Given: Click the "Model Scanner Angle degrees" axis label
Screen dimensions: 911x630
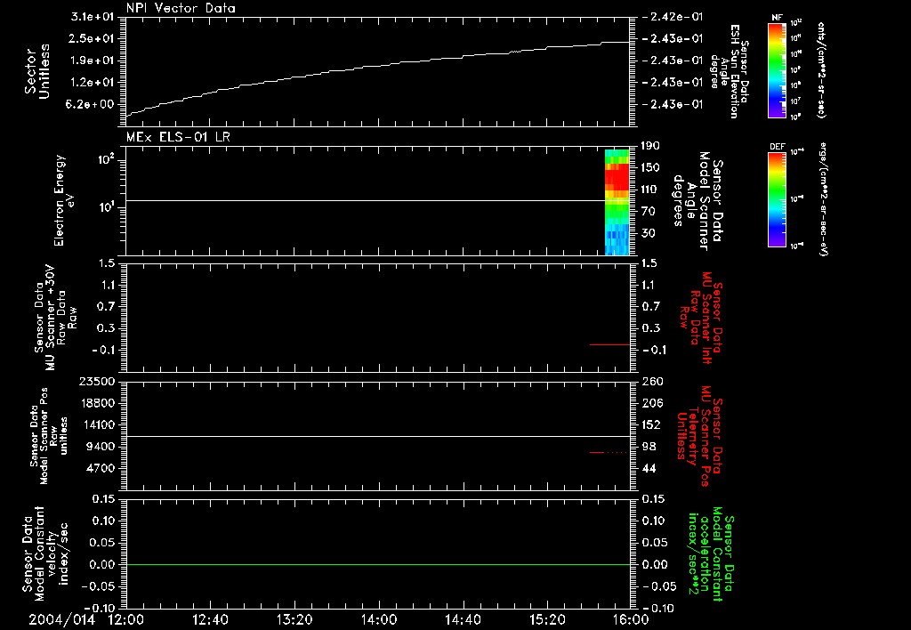Looking at the screenshot, I should click(690, 200).
